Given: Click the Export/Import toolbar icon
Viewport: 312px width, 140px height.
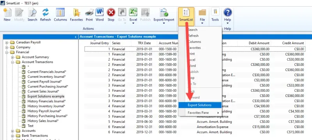Looking at the screenshot, I should [164, 12].
